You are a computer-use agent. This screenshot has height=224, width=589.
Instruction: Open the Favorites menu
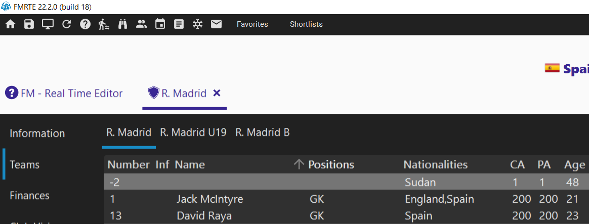tap(253, 24)
